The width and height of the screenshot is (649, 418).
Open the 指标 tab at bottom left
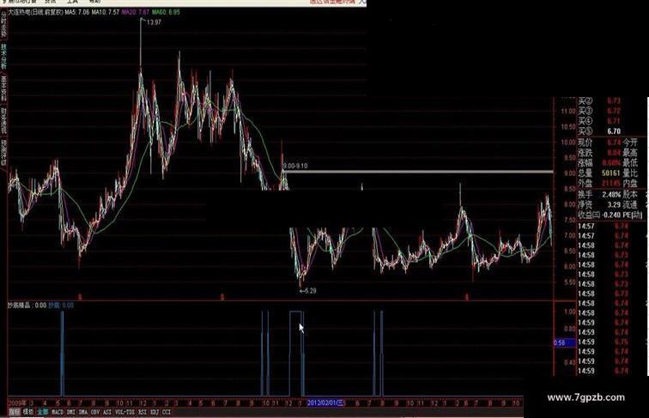(x=15, y=412)
